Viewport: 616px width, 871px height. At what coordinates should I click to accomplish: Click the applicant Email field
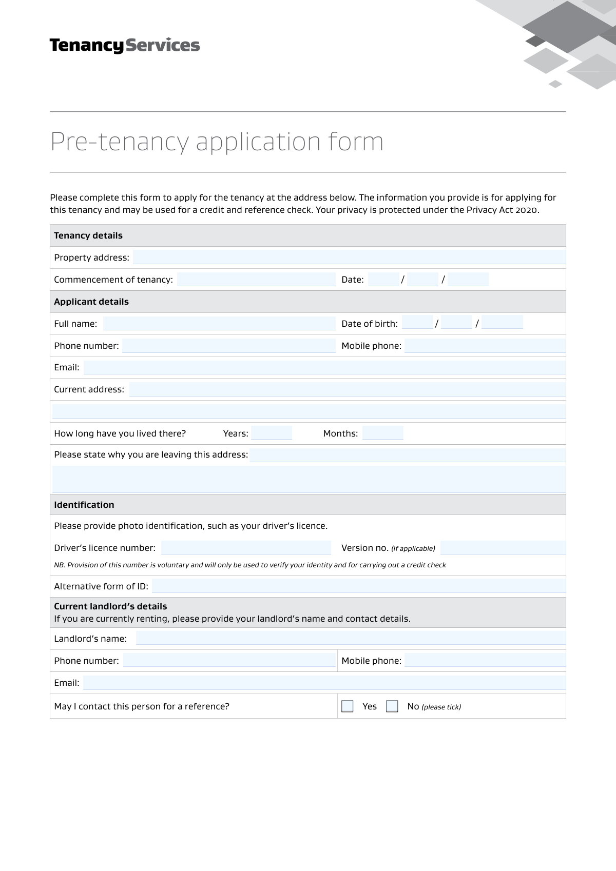pos(324,367)
